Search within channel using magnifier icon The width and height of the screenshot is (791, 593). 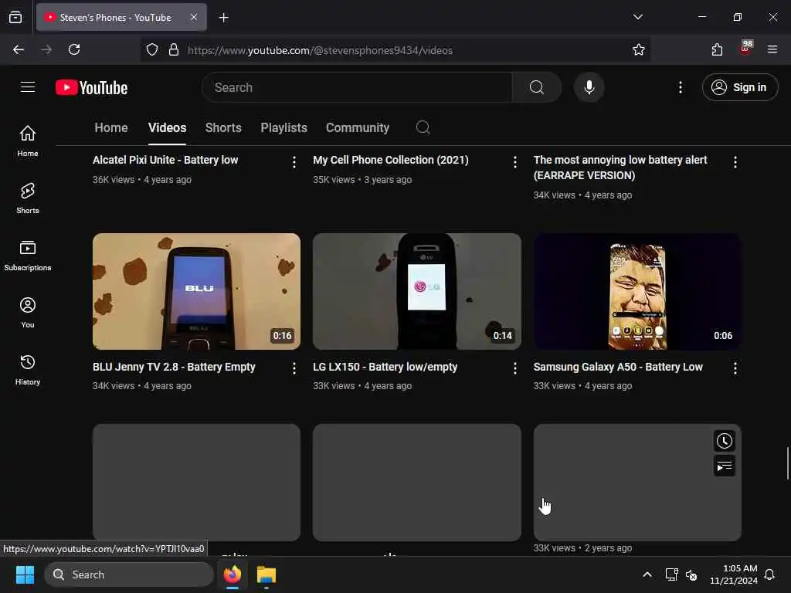tap(423, 127)
